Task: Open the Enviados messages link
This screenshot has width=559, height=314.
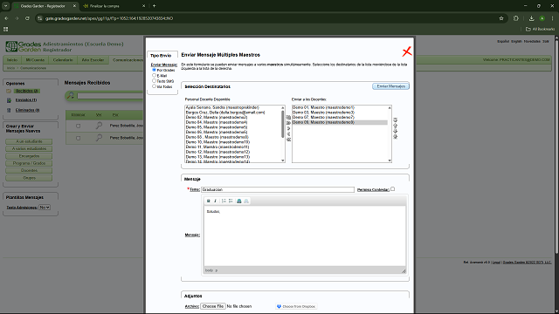Action: click(x=26, y=100)
